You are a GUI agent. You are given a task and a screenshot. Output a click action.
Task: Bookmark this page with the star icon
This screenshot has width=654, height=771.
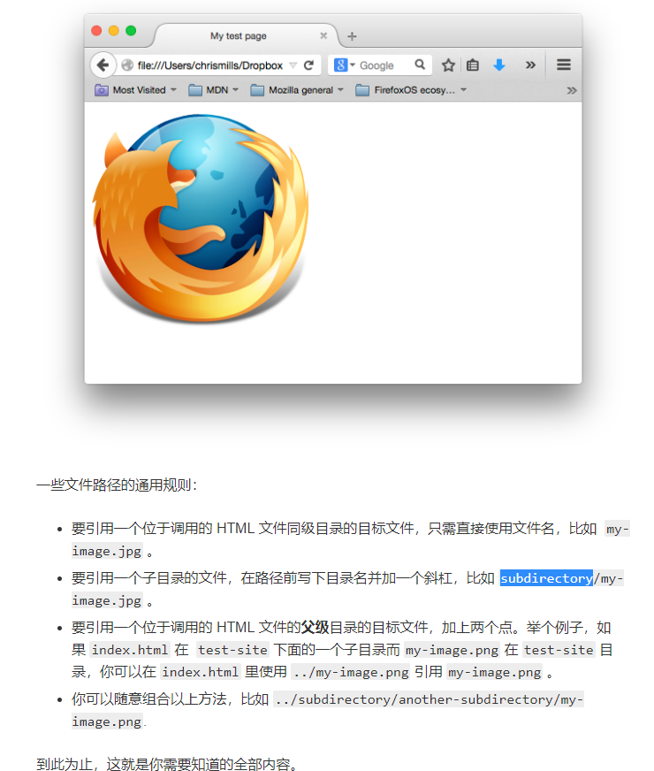[x=447, y=65]
